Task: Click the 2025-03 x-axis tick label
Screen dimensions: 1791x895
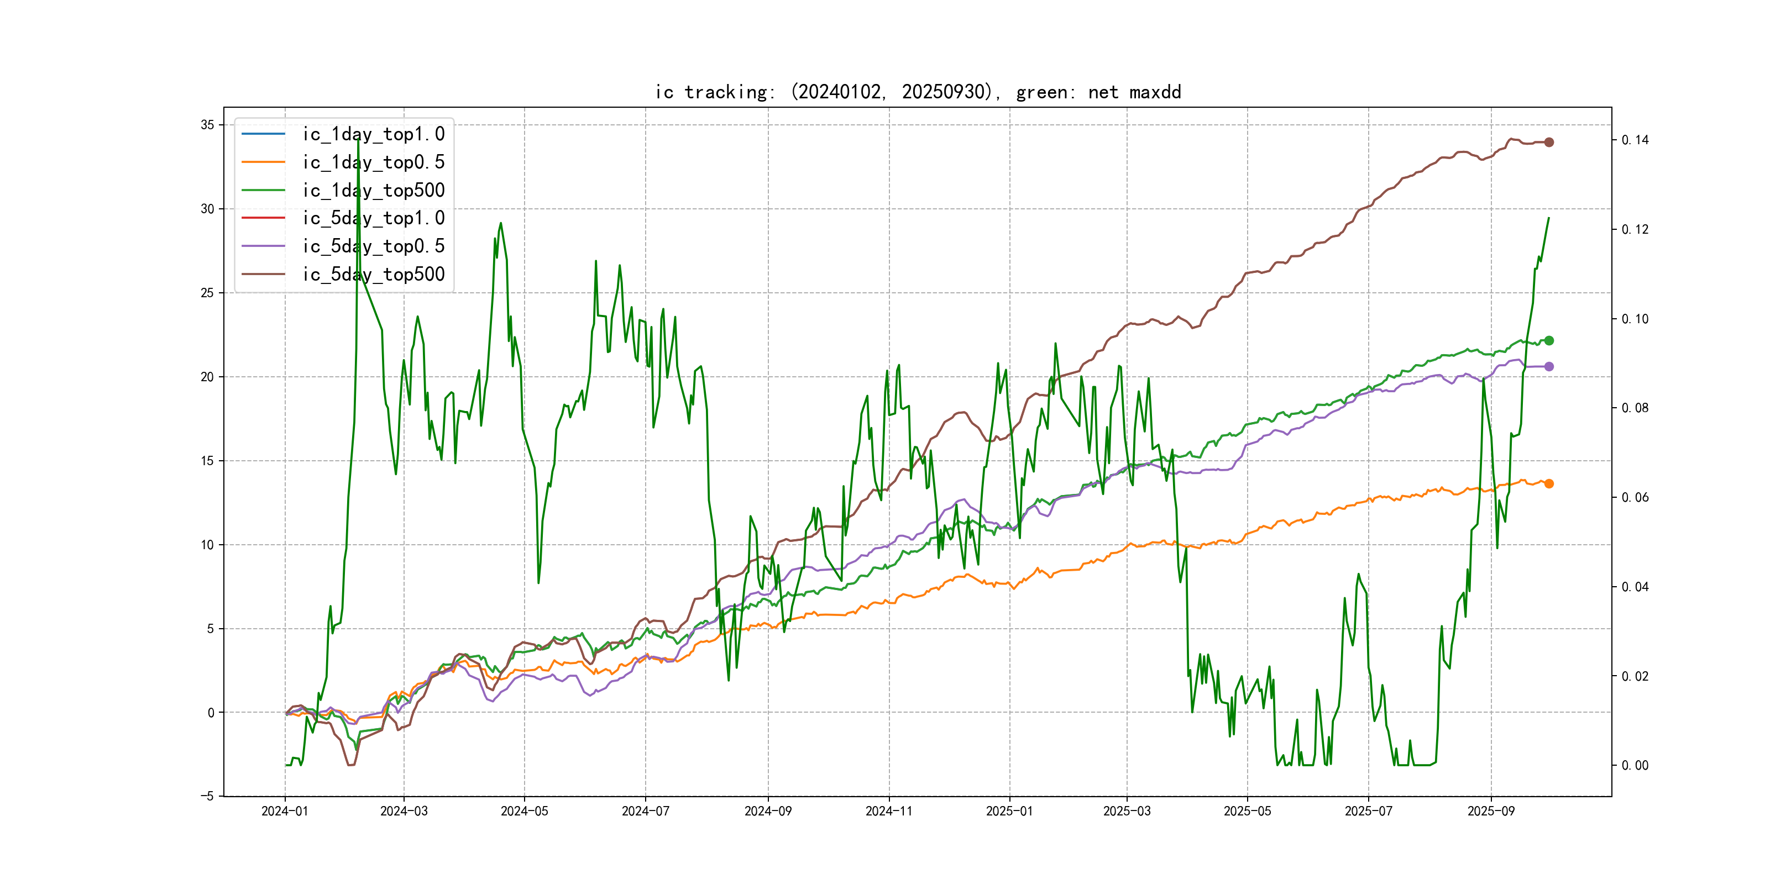Action: tap(1127, 811)
